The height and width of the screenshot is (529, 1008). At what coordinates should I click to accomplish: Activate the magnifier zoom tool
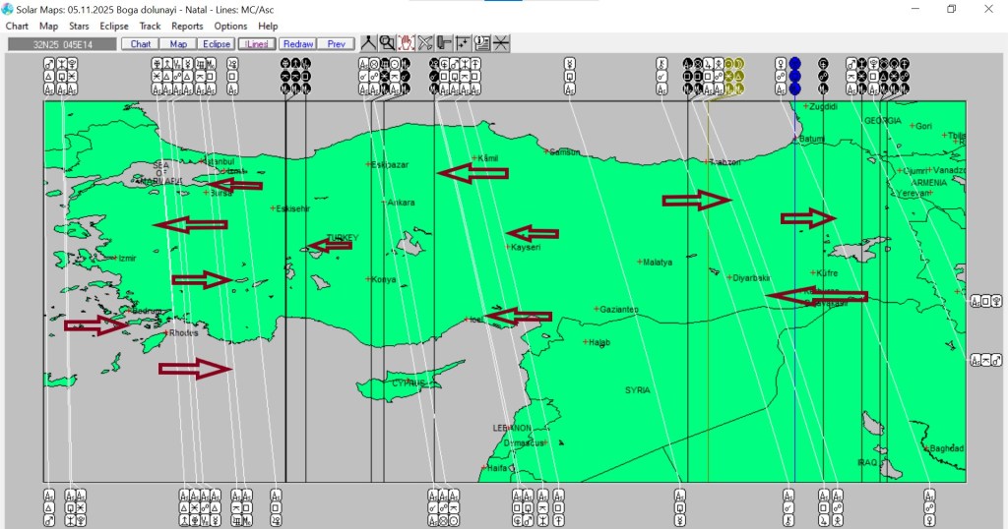387,43
